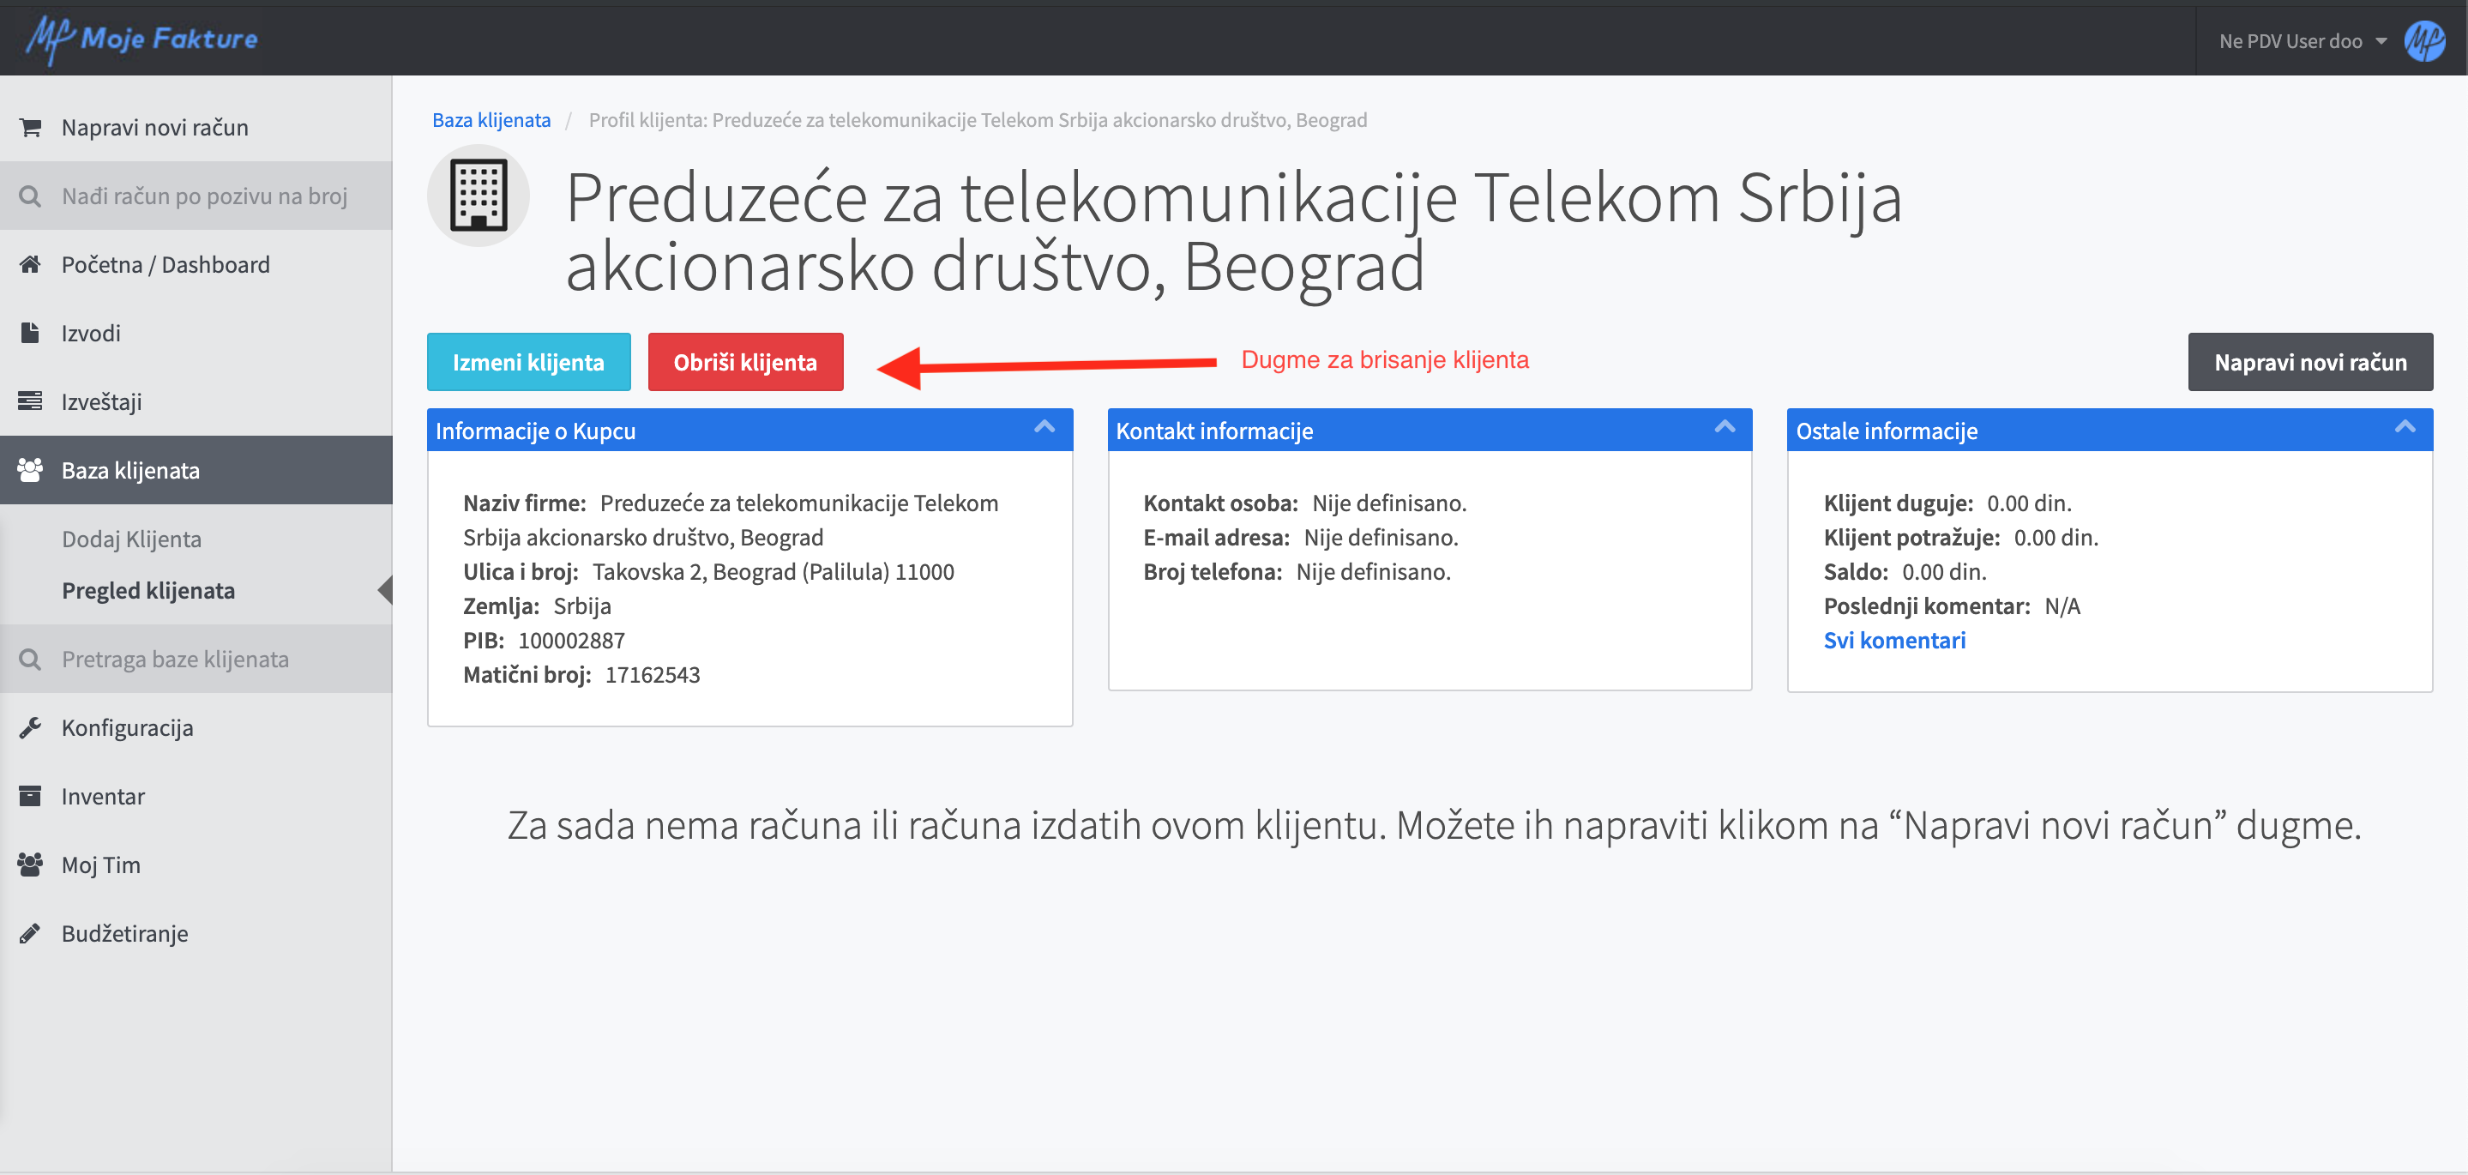
Task: Click the Broj telefona Nije definisano value
Action: click(1373, 572)
